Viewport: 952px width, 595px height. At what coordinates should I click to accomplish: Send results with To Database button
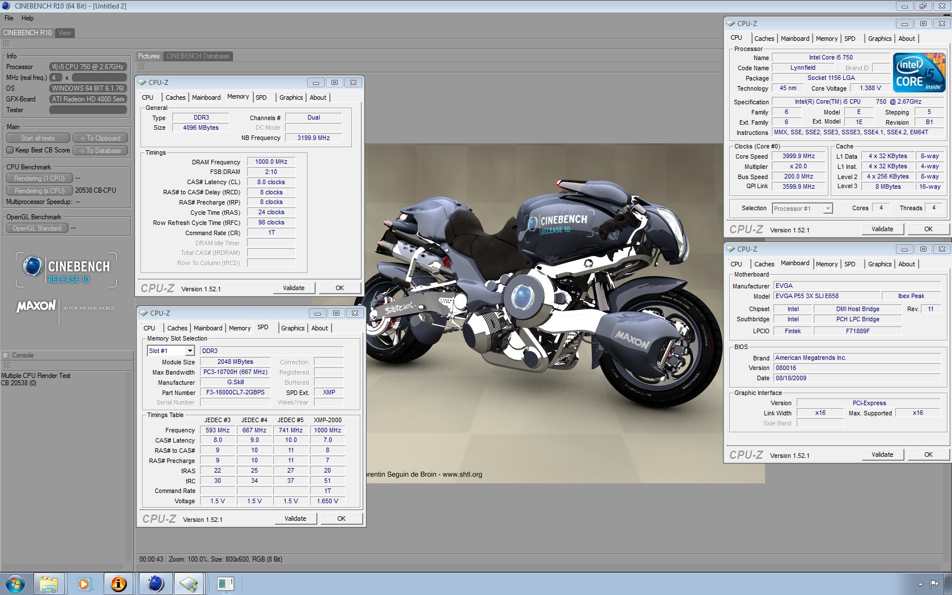click(100, 151)
